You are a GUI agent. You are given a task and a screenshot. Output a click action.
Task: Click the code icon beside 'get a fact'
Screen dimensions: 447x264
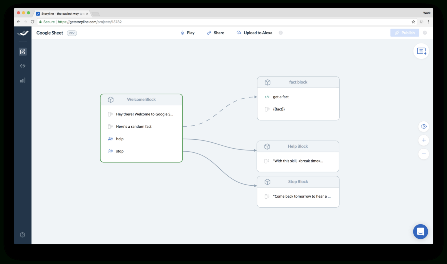tap(267, 97)
